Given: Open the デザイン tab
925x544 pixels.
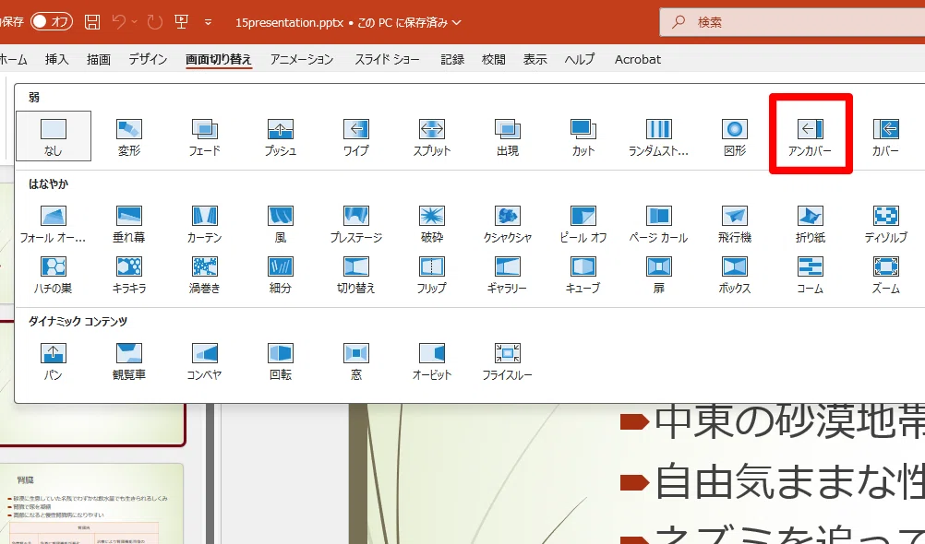Looking at the screenshot, I should pos(148,60).
